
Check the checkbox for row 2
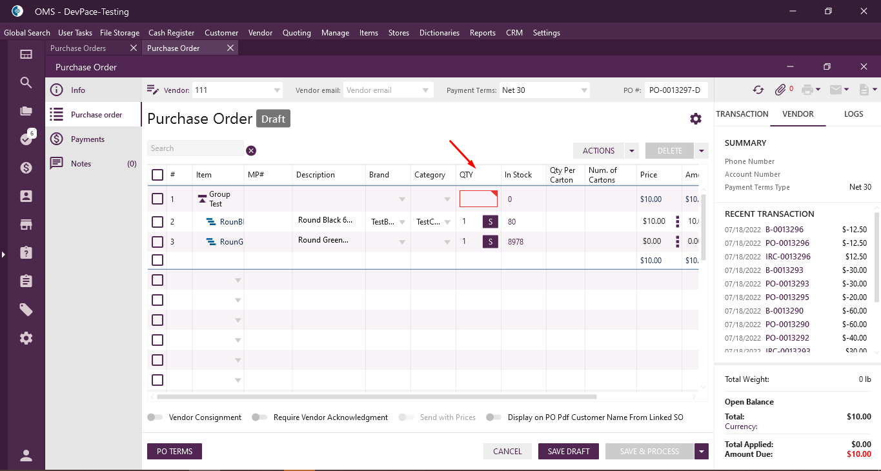[157, 222]
